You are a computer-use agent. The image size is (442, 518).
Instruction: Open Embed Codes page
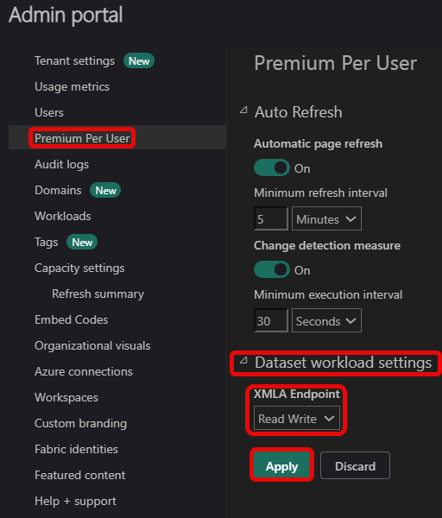[x=72, y=319]
